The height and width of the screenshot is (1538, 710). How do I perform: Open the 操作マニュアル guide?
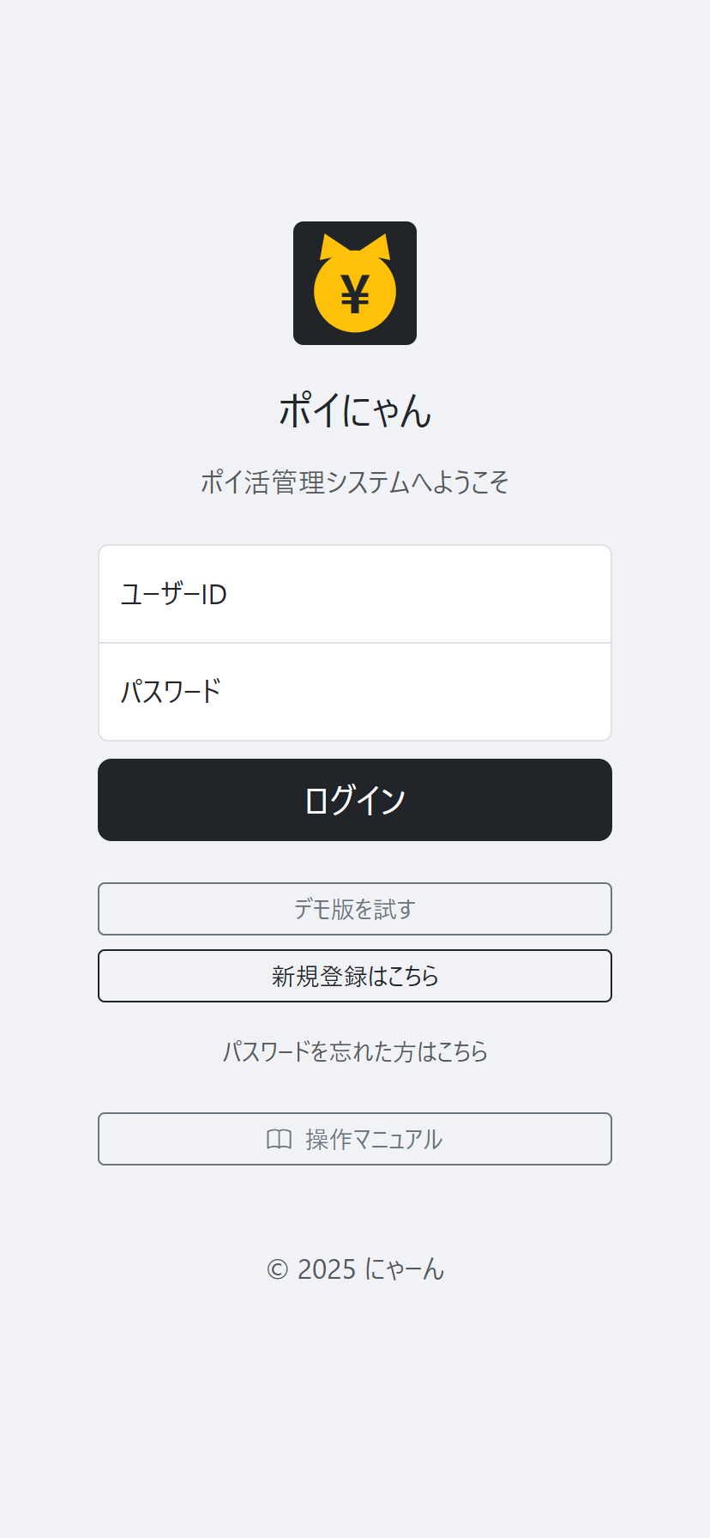point(355,1139)
